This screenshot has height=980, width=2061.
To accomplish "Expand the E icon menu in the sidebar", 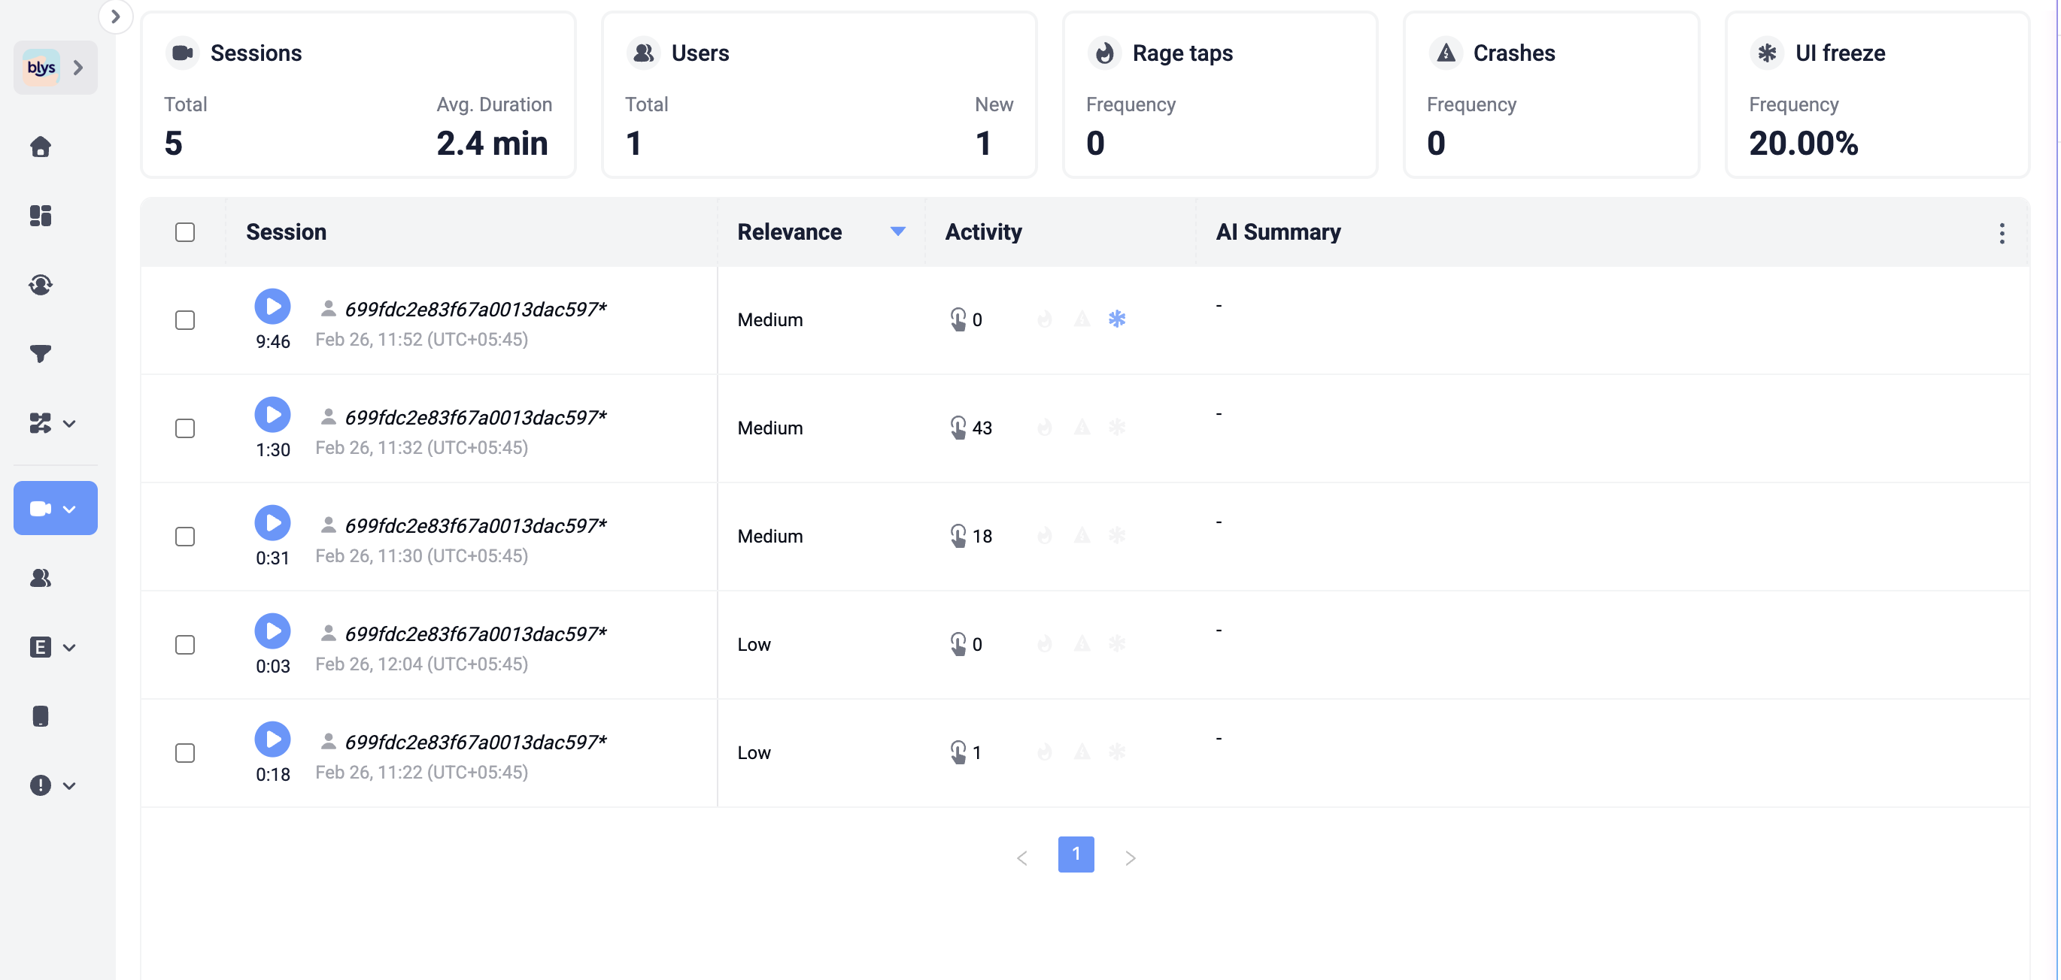I will tap(53, 646).
